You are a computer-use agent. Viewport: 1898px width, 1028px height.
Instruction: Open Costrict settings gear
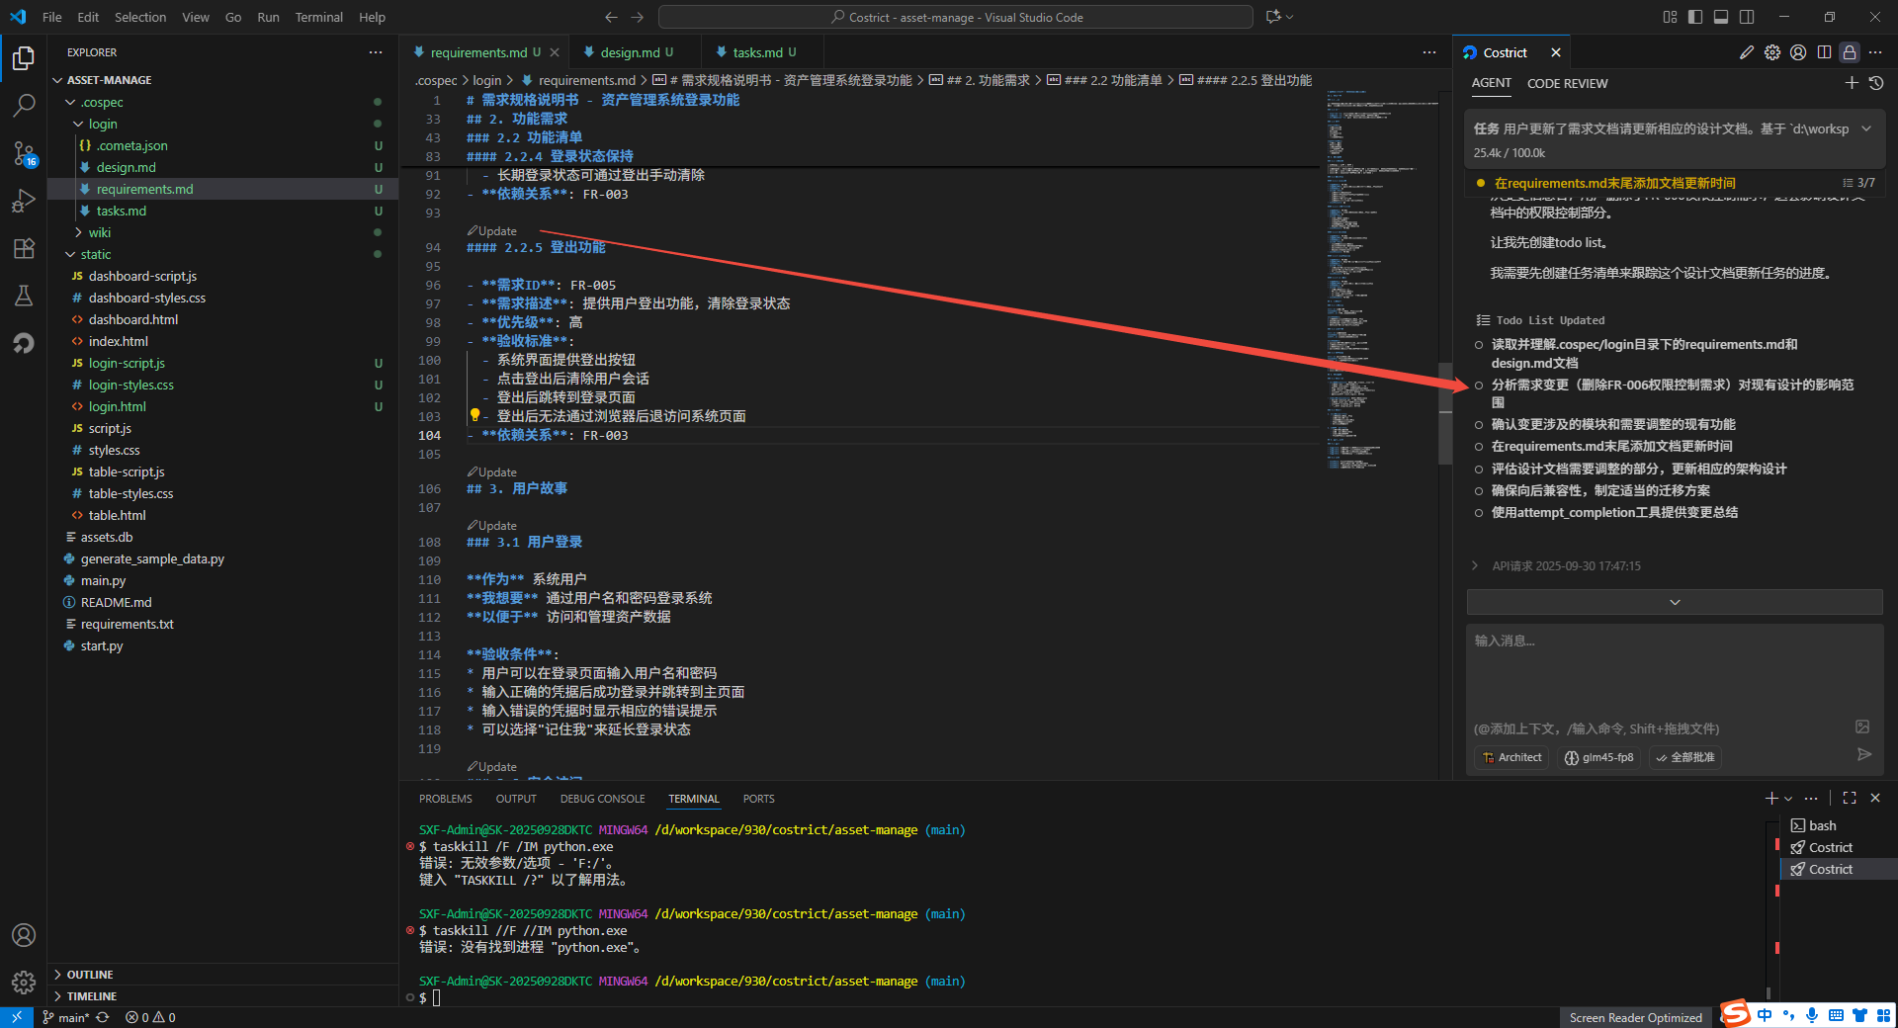(1772, 52)
